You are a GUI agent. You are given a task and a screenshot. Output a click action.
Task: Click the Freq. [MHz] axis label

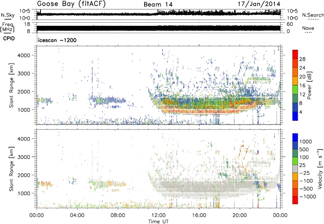pos(8,27)
